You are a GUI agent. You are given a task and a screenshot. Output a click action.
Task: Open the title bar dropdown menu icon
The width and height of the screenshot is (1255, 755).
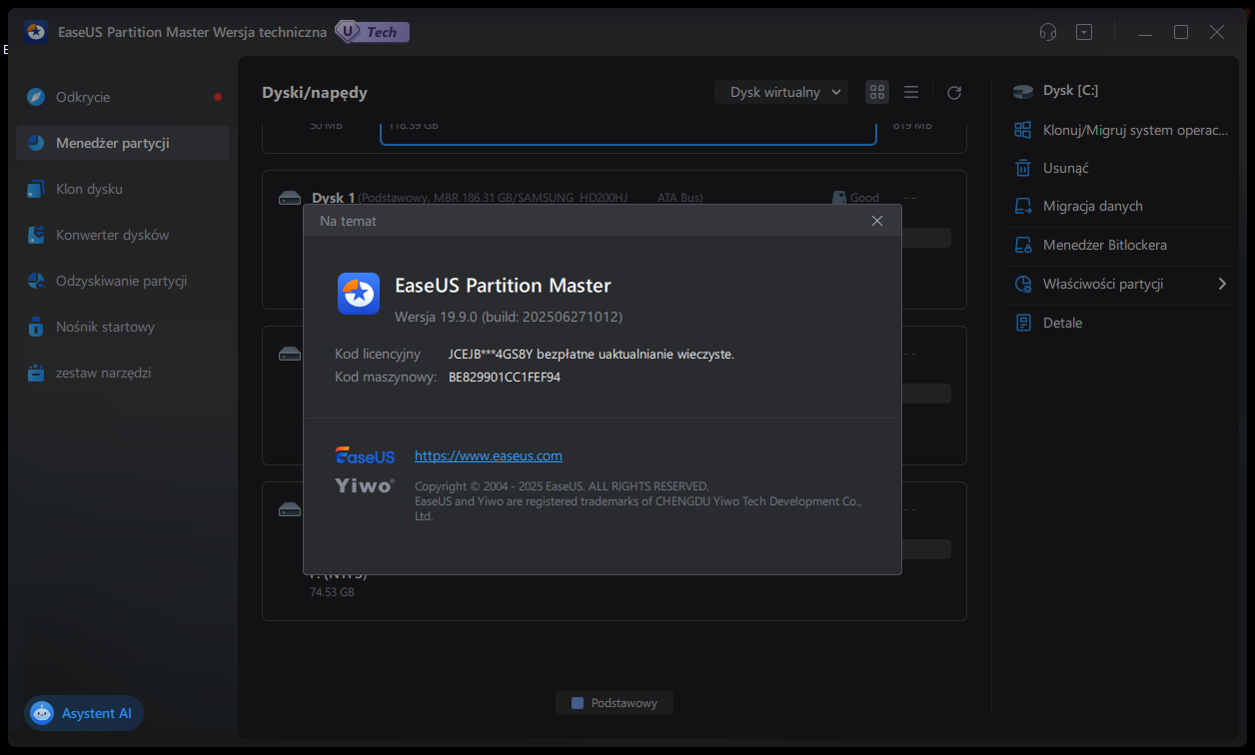click(x=1084, y=32)
